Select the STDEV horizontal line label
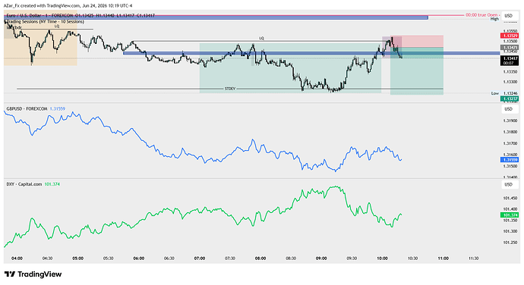The width and height of the screenshot is (524, 285). coord(230,89)
